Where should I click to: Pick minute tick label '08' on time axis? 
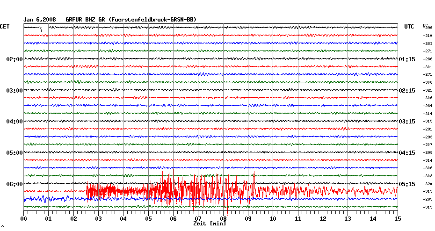click(223, 219)
